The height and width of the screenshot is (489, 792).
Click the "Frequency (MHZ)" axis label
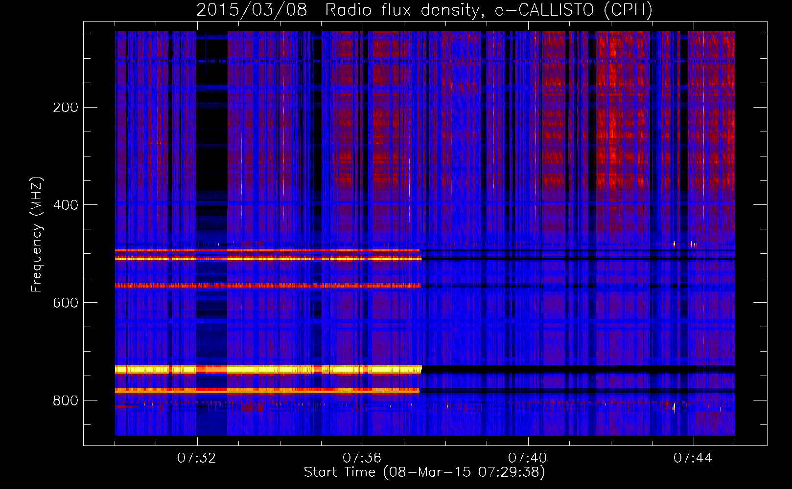37,235
